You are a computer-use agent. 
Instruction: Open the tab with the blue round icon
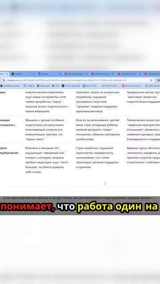tap(49, 74)
